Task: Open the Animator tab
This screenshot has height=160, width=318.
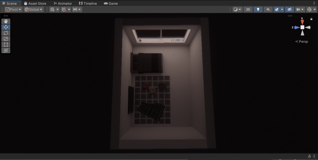Action: pos(63,3)
